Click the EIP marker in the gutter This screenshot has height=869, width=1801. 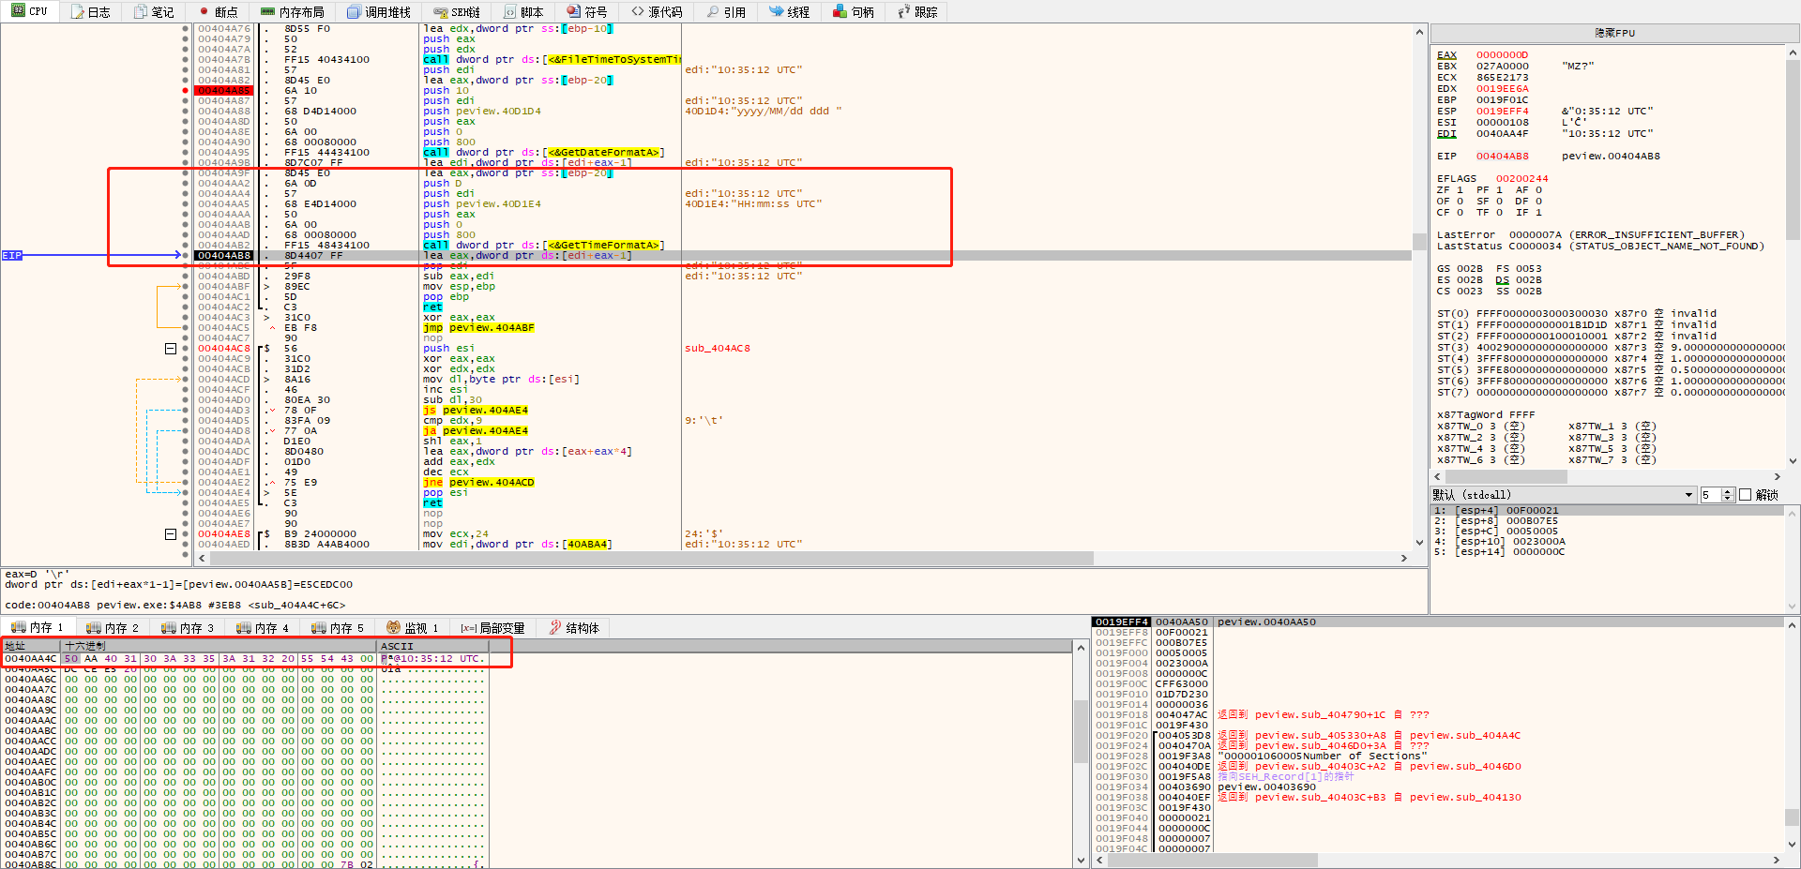pyautogui.click(x=11, y=255)
